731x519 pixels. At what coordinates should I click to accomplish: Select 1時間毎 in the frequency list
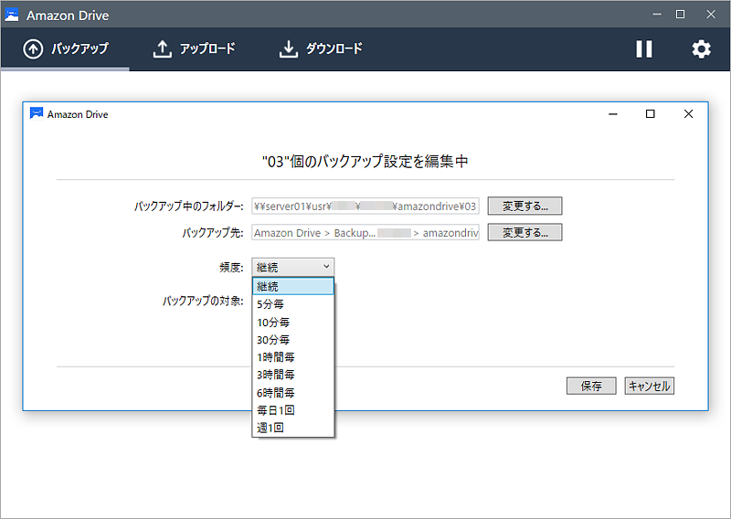click(x=293, y=357)
